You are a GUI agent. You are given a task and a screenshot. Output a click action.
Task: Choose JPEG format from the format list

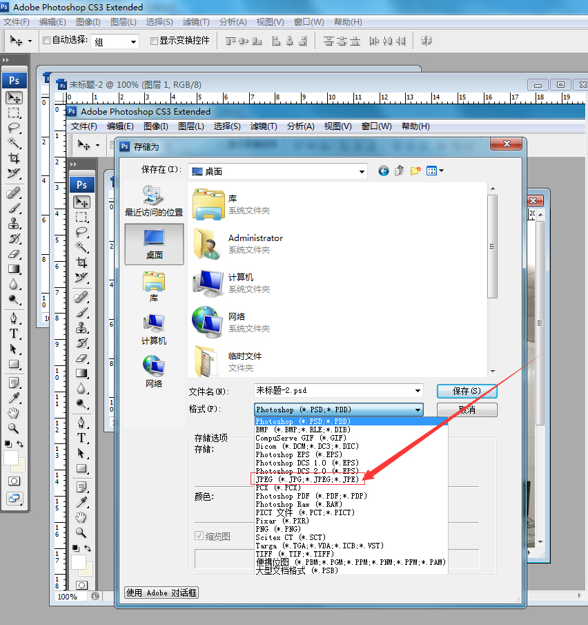307,479
